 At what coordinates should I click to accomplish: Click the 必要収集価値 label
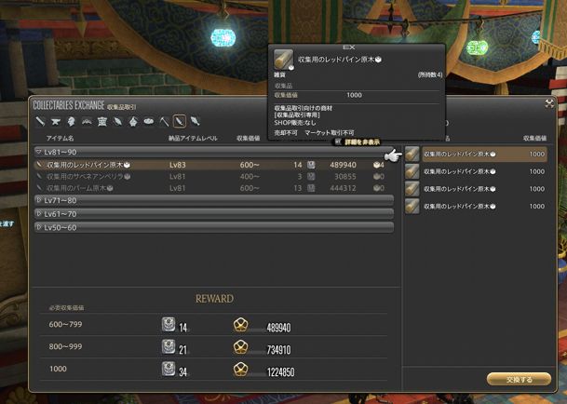[66, 308]
